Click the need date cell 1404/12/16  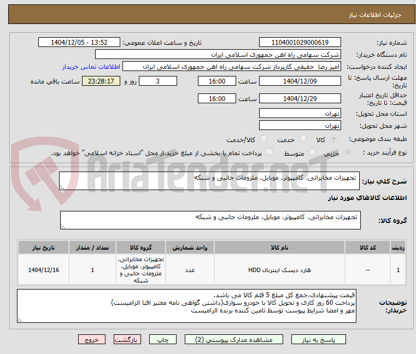[44, 270]
